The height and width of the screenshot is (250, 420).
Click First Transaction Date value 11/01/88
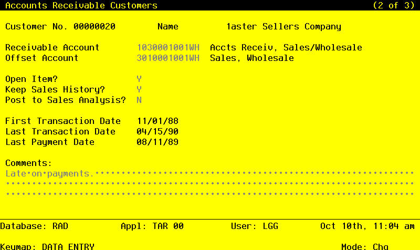tap(157, 121)
